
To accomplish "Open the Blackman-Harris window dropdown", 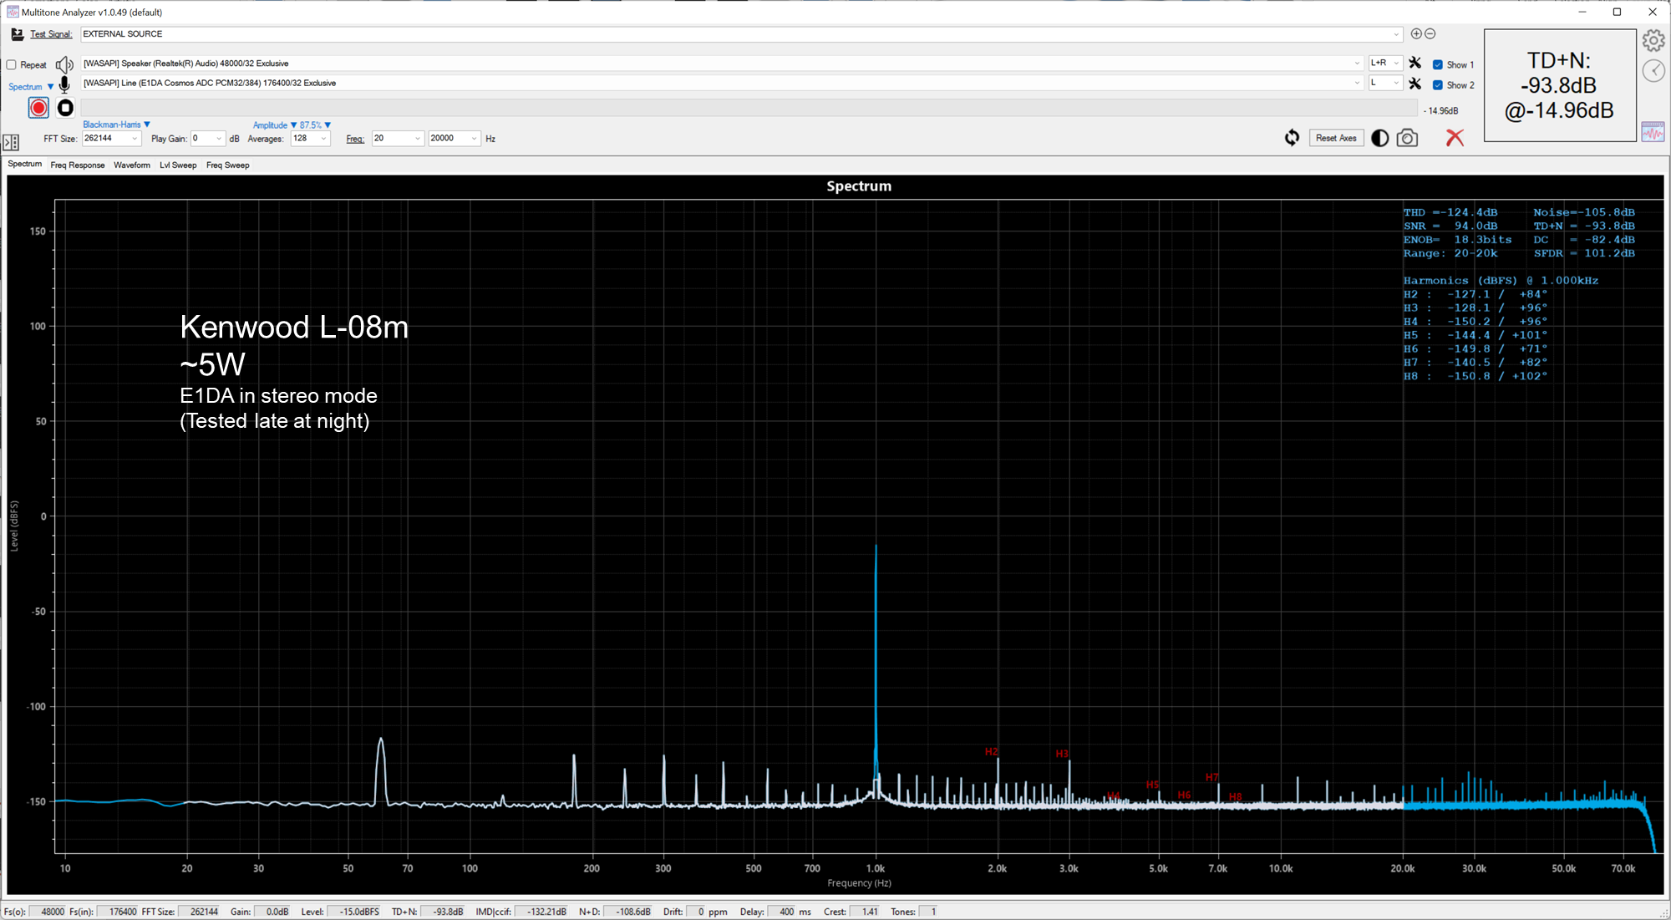I will [x=116, y=125].
